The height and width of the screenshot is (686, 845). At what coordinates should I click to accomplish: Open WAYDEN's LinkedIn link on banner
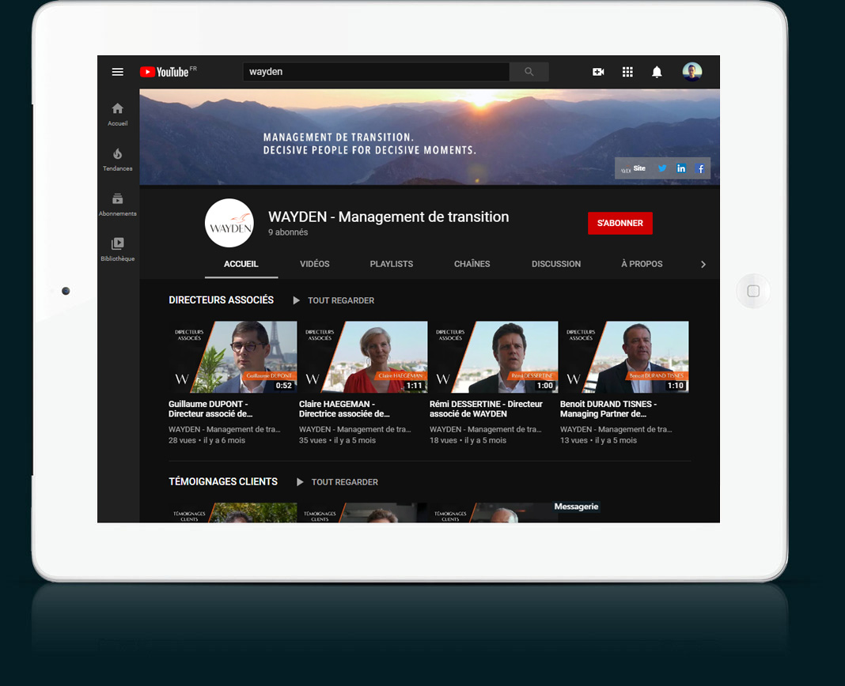coord(681,168)
